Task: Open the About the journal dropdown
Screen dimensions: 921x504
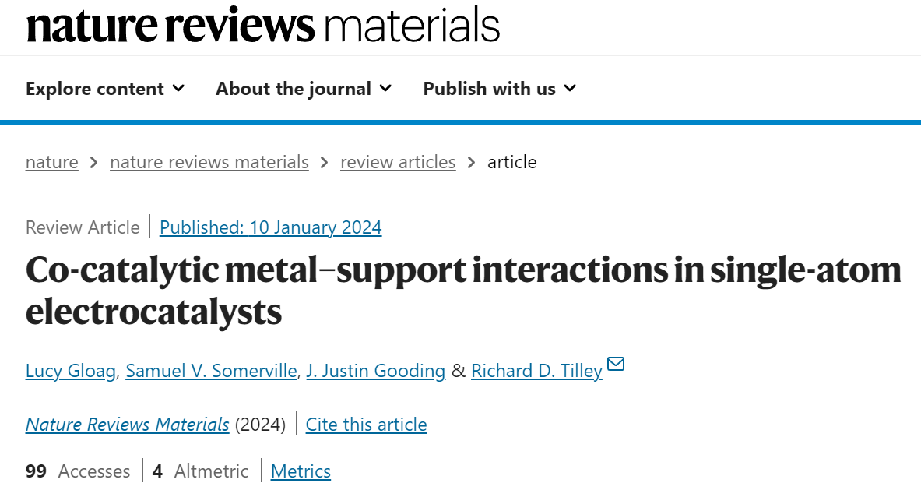Action: click(304, 89)
